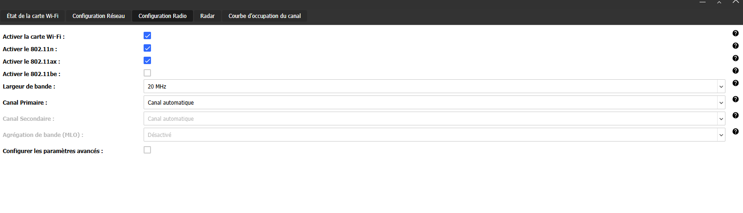Click help icon for Activer le 802.11ax
The width and height of the screenshot is (743, 213).
(735, 58)
